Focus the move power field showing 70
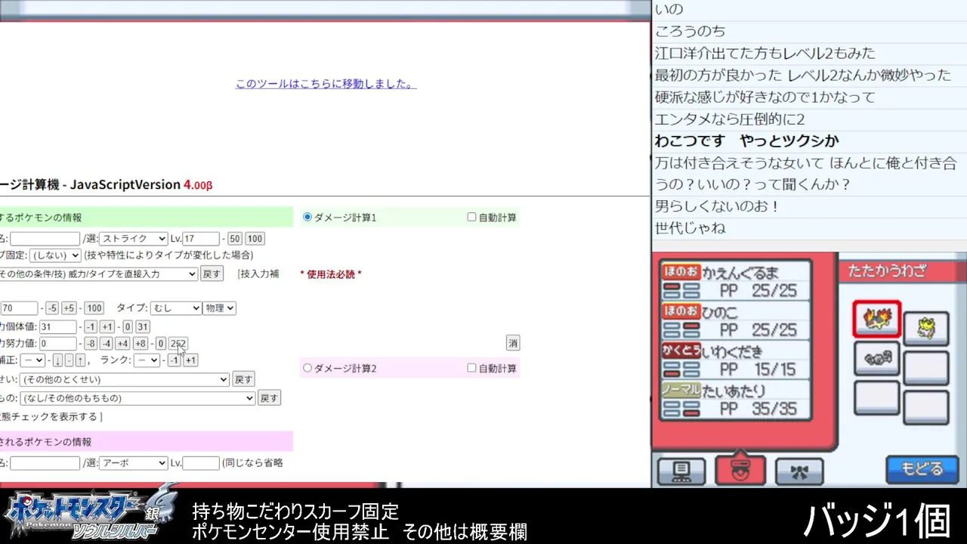Image resolution: width=967 pixels, height=544 pixels. [19, 308]
